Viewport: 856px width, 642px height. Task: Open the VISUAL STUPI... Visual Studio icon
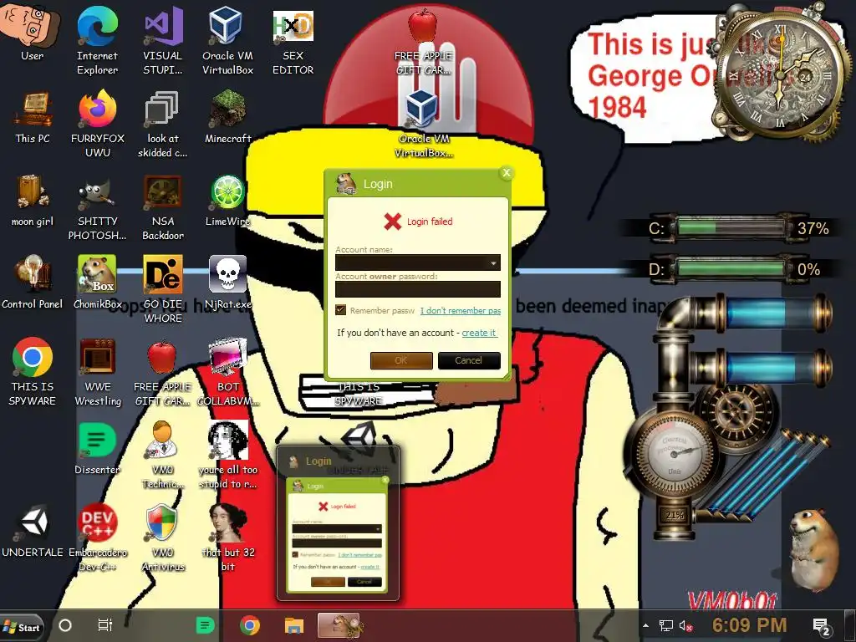pyautogui.click(x=163, y=40)
